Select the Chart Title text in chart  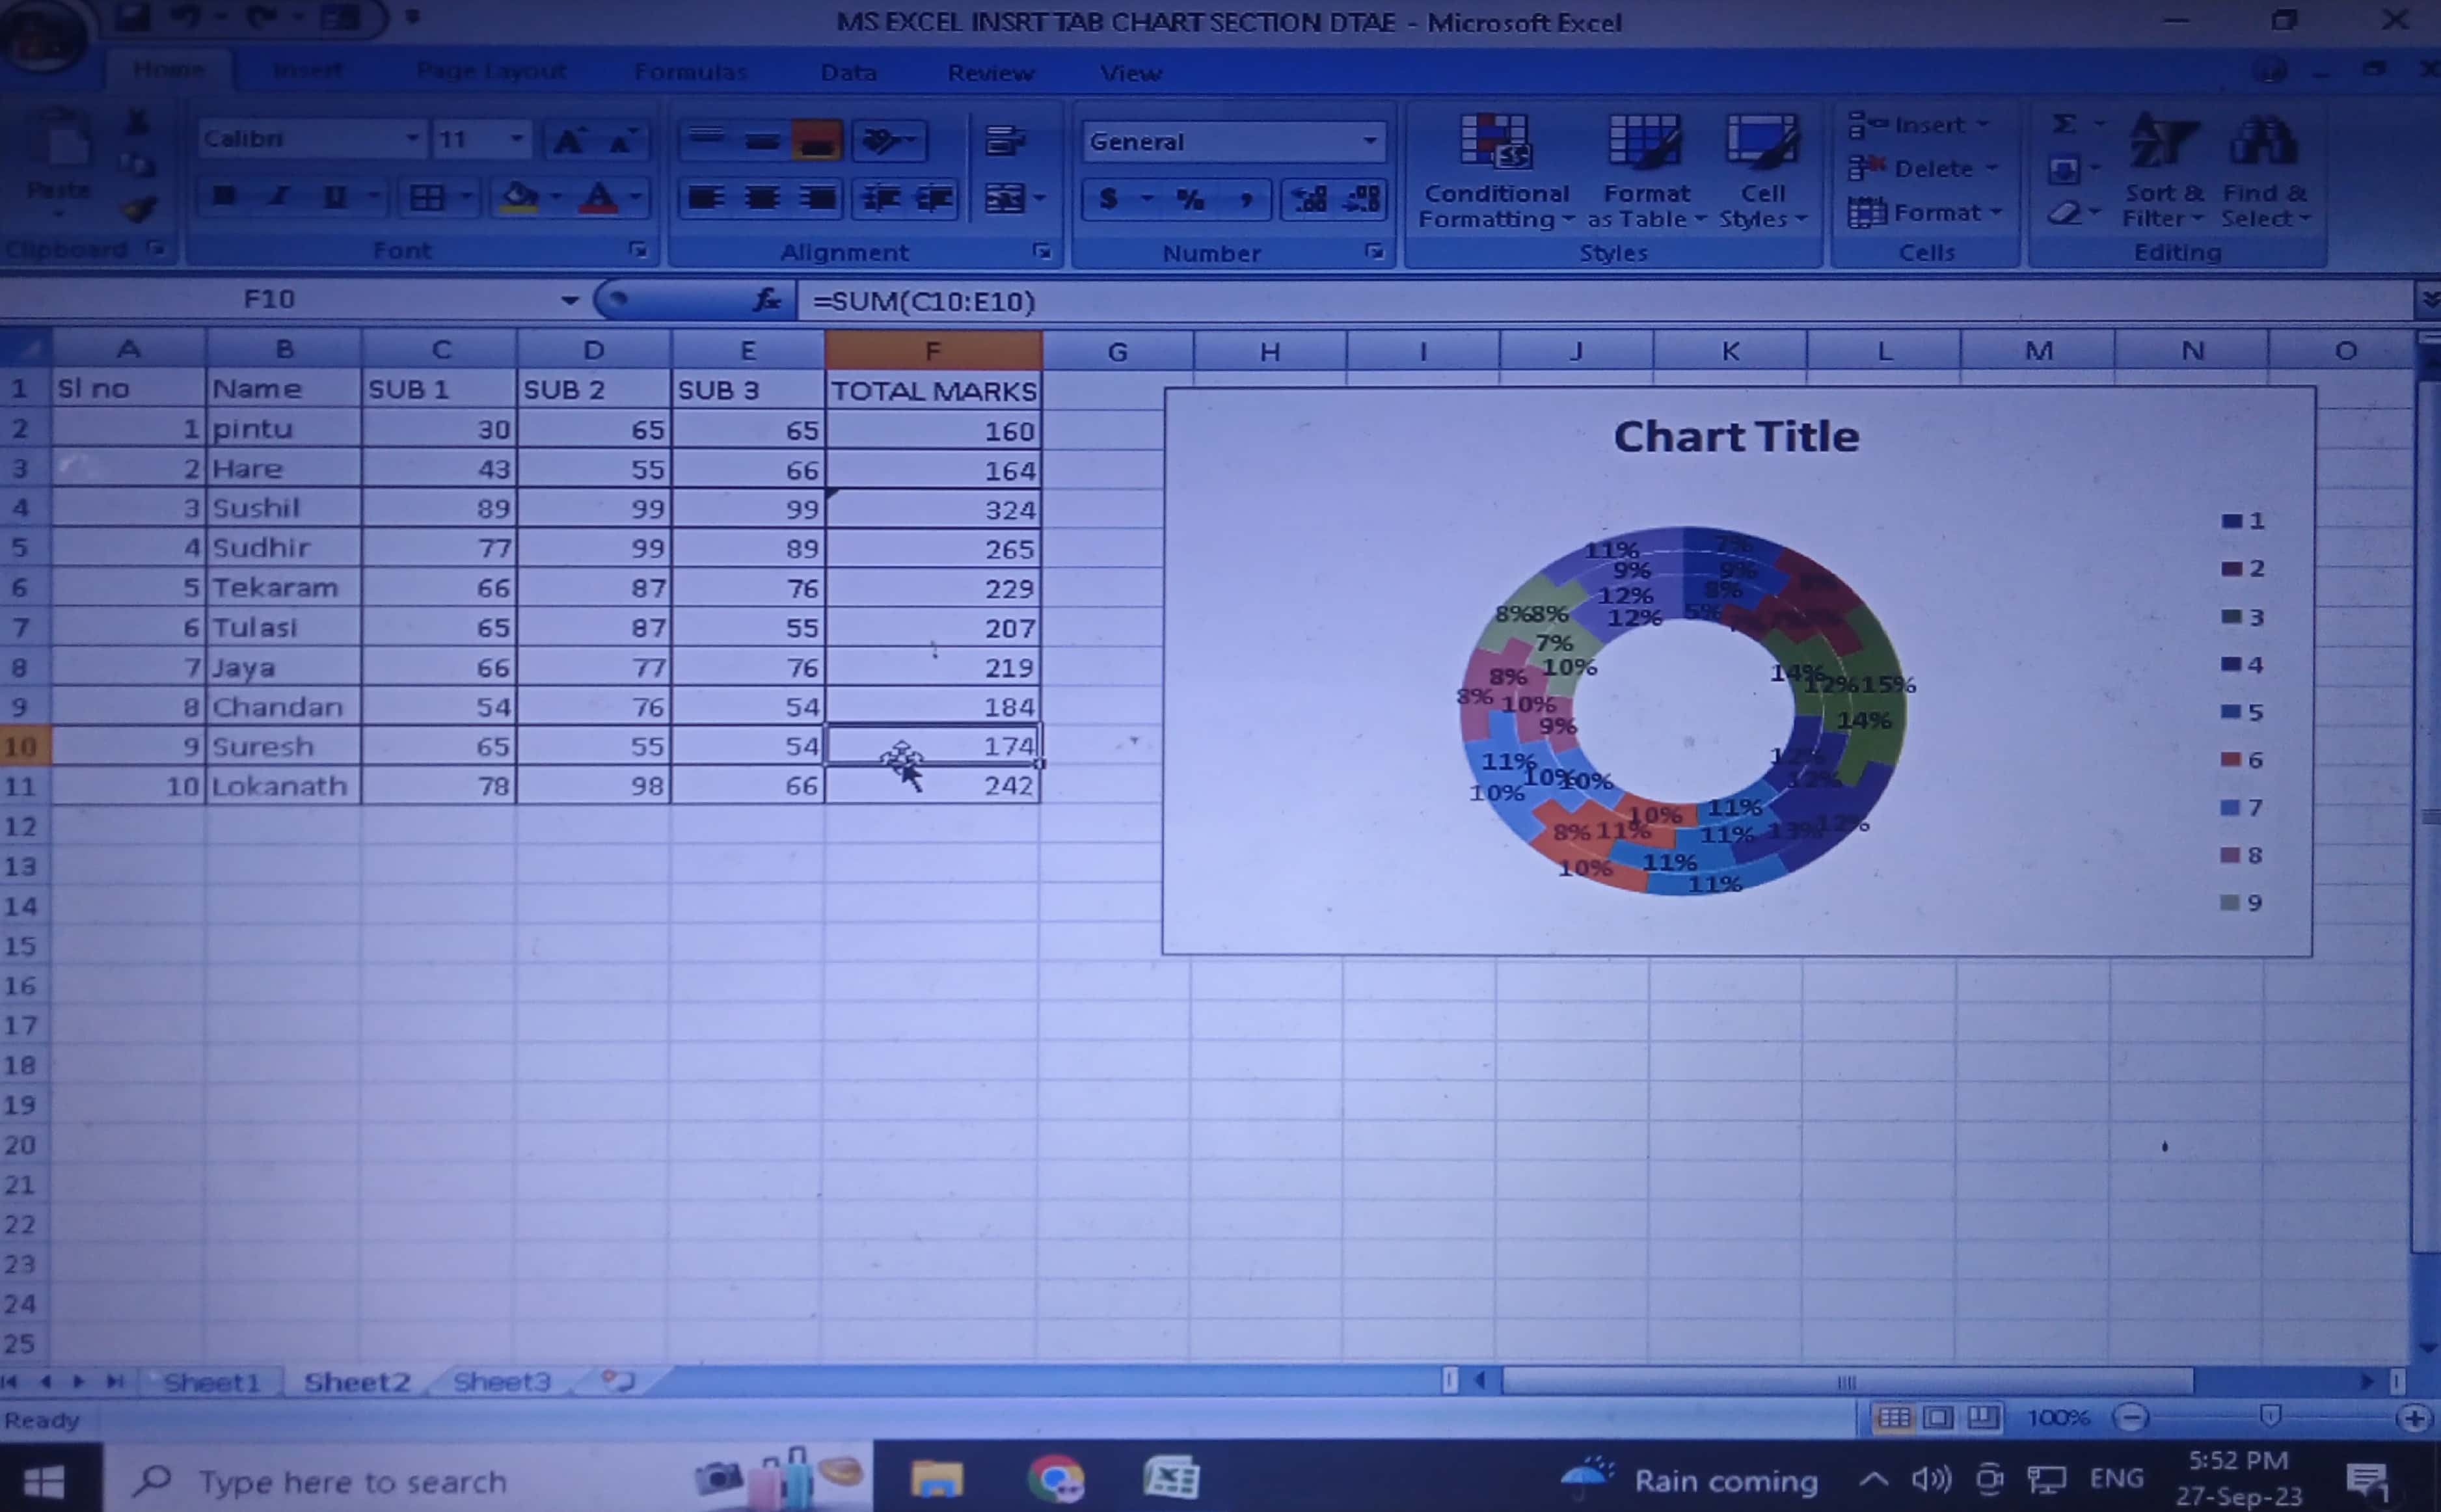tap(1736, 437)
